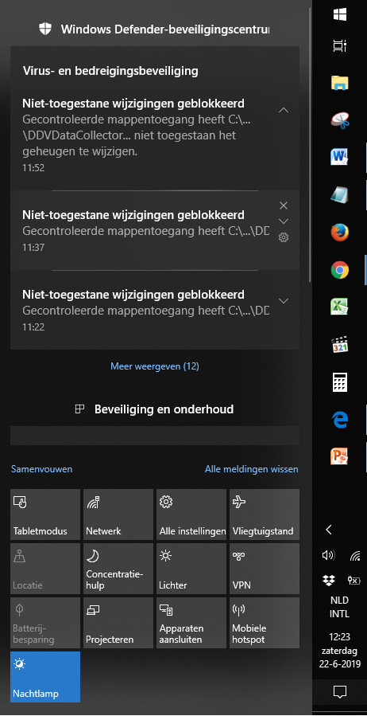Click Meer weergeven (12) link
The width and height of the screenshot is (367, 716).
155,366
